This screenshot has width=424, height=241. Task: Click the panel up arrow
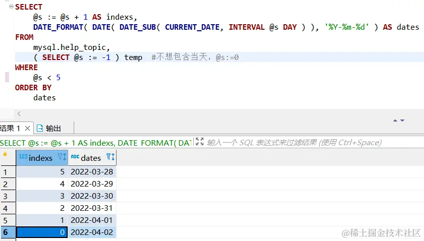[x=395, y=120]
